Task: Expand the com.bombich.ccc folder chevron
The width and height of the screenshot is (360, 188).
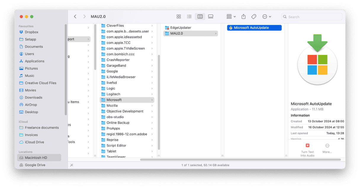Action: tap(152, 54)
